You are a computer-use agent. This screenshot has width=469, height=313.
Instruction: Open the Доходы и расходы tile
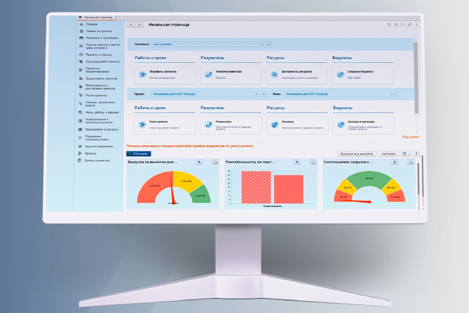(x=363, y=125)
